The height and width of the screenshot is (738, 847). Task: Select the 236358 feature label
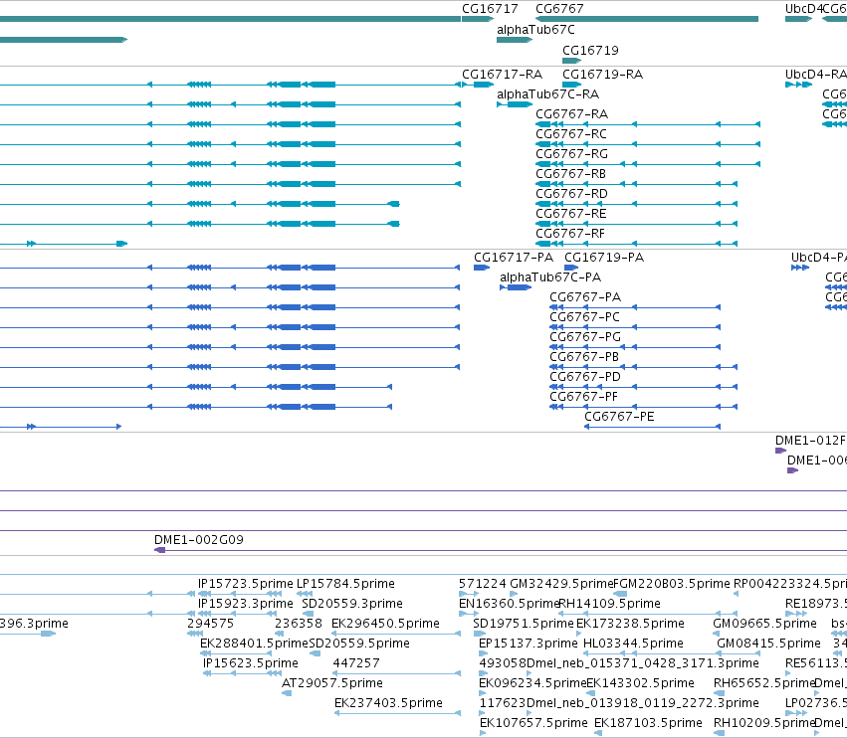point(299,624)
